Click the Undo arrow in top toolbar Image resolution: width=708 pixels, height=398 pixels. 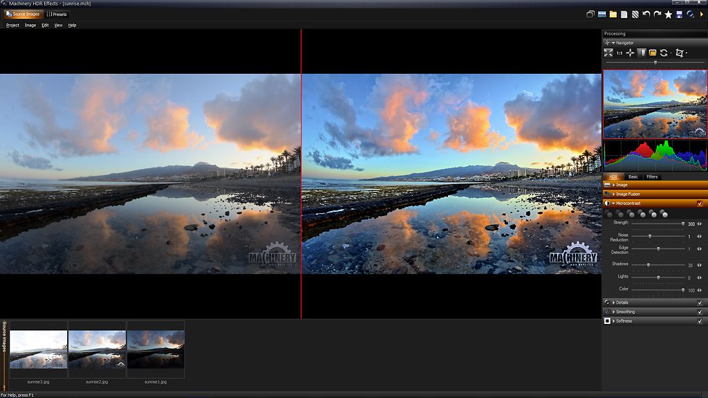646,14
